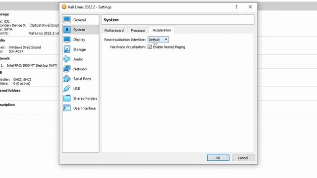Click the Paravirtualization Interface label

125,40
